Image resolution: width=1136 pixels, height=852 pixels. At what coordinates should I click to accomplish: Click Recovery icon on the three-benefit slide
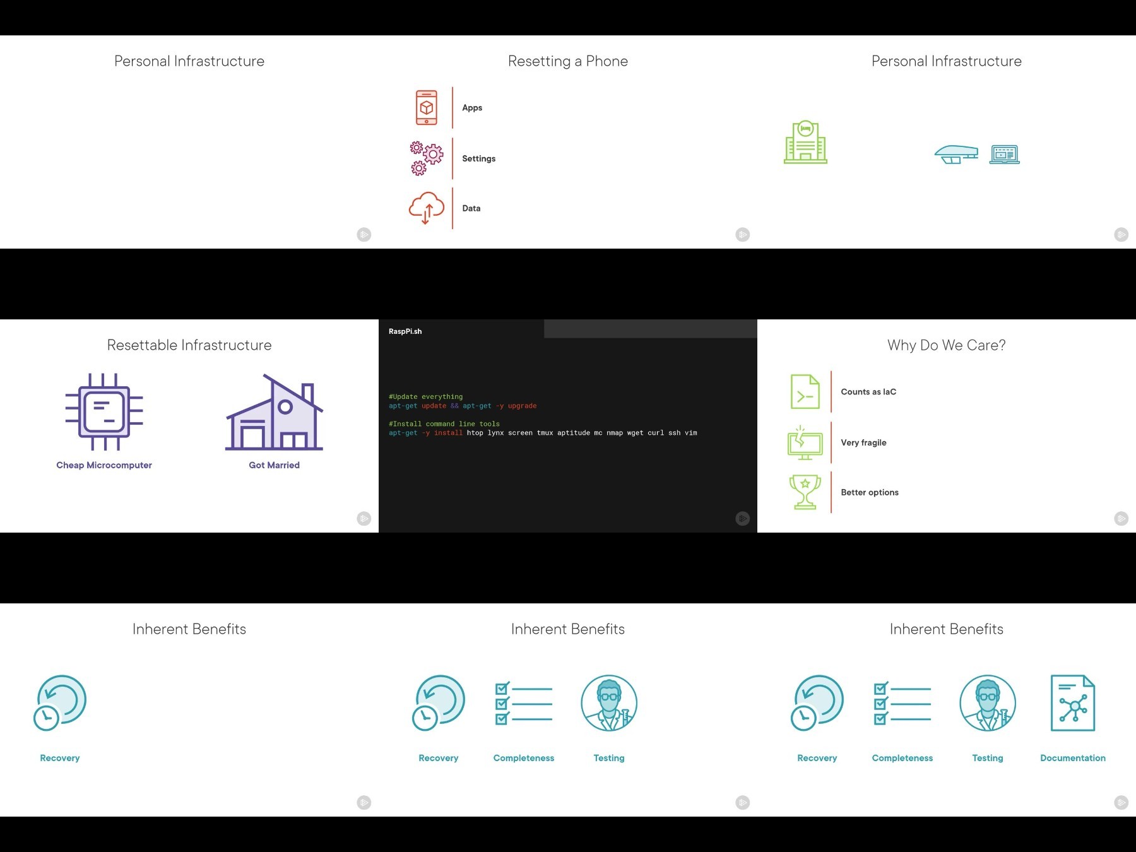439,703
